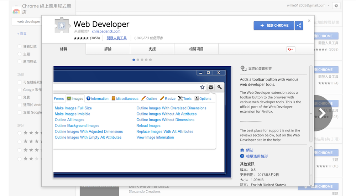Select the fourth carousel dot
Viewport: 356px width, 196px height.
(146, 60)
